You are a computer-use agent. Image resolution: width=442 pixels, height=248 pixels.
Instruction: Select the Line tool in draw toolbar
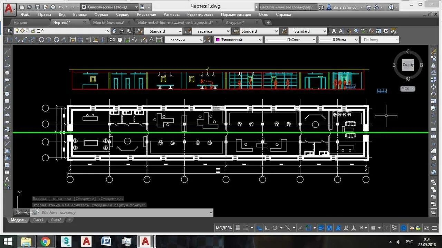point(7,51)
